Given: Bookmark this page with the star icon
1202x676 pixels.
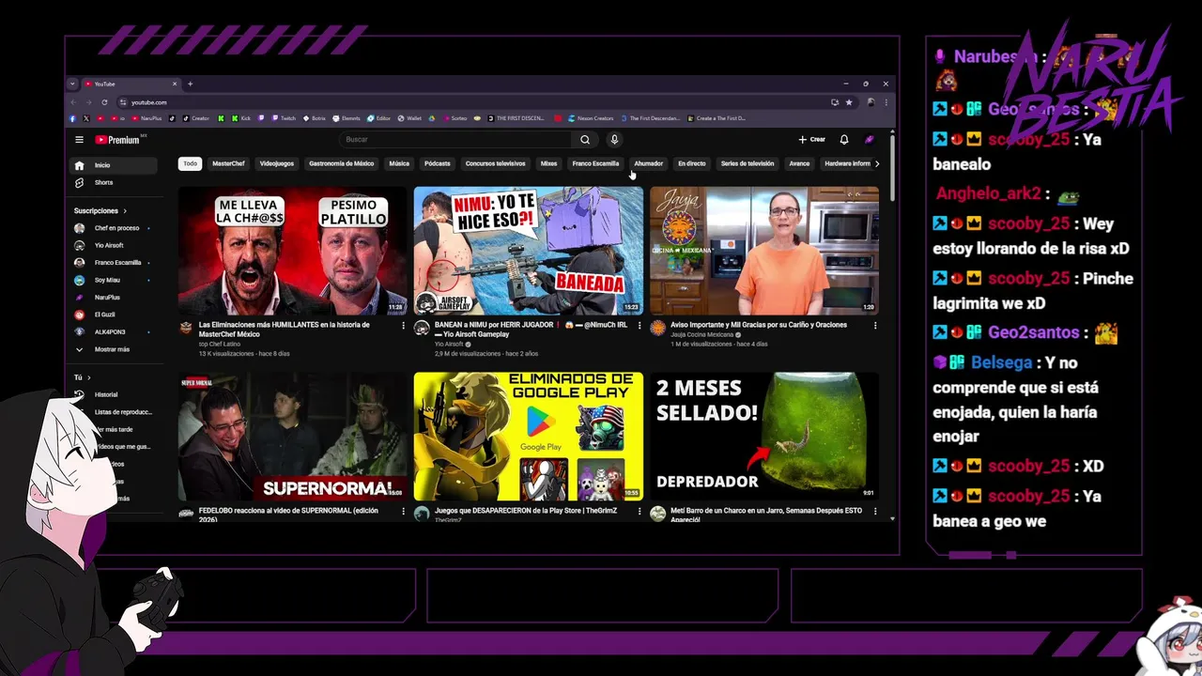Looking at the screenshot, I should pyautogui.click(x=849, y=102).
